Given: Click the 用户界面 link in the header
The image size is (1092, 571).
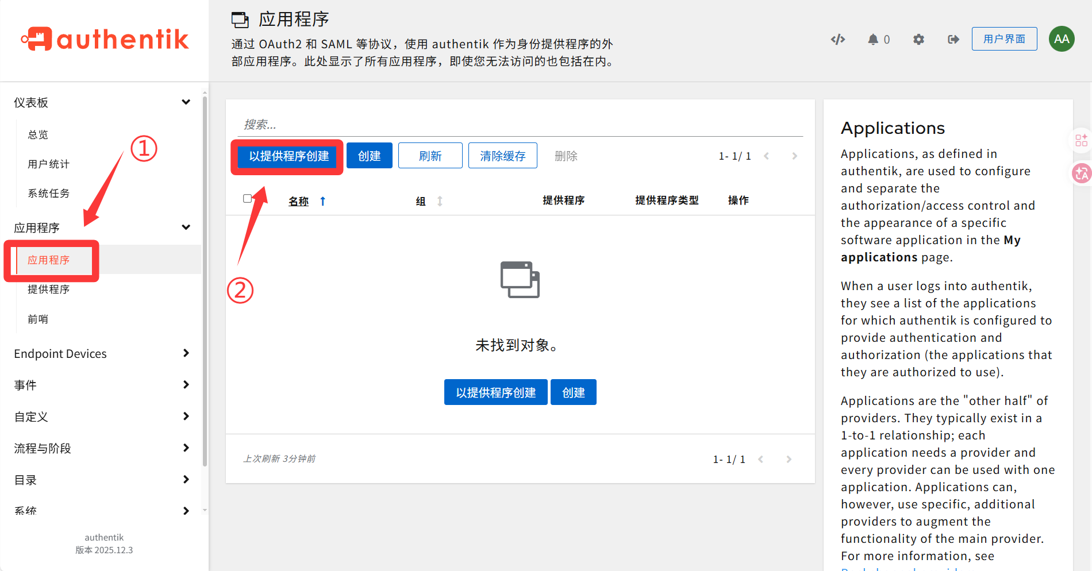Looking at the screenshot, I should 1004,38.
